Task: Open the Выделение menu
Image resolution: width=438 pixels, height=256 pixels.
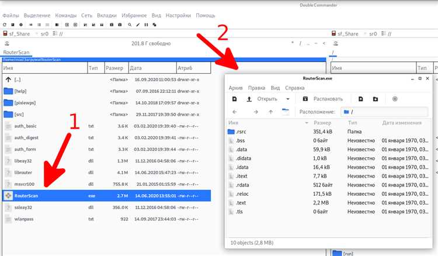Action: click(37, 15)
